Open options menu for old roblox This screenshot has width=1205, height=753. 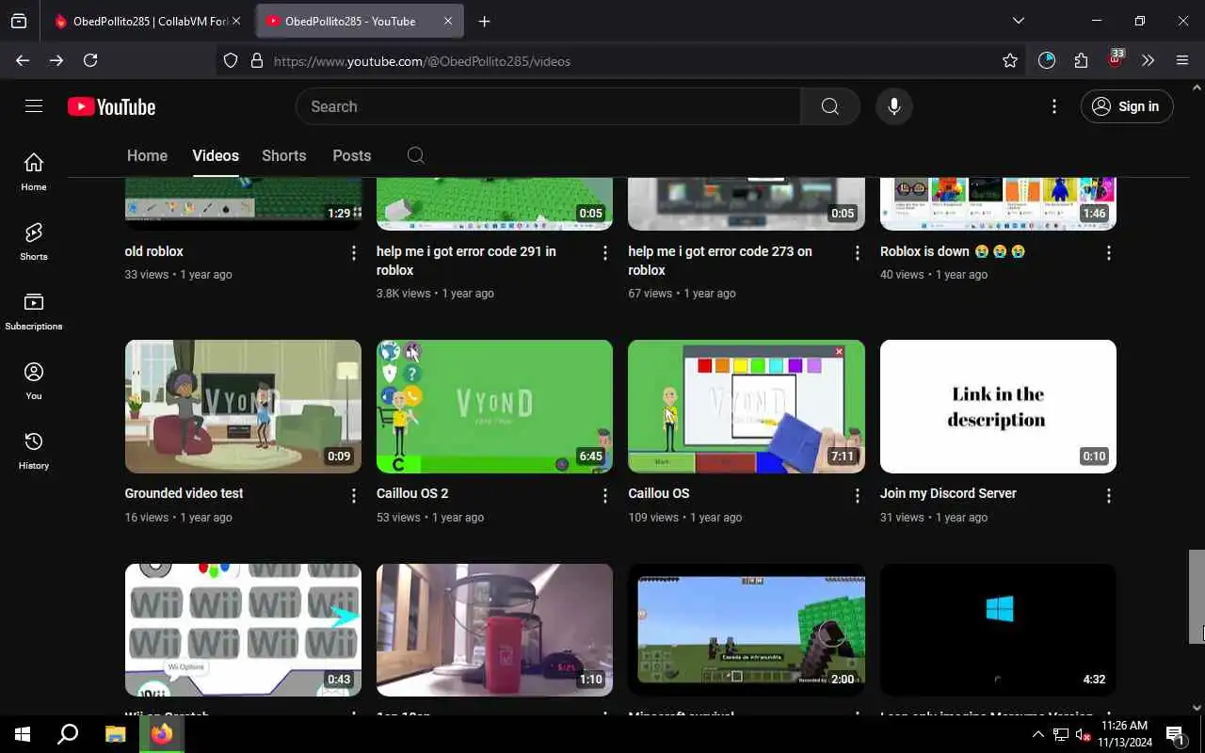pos(354,252)
